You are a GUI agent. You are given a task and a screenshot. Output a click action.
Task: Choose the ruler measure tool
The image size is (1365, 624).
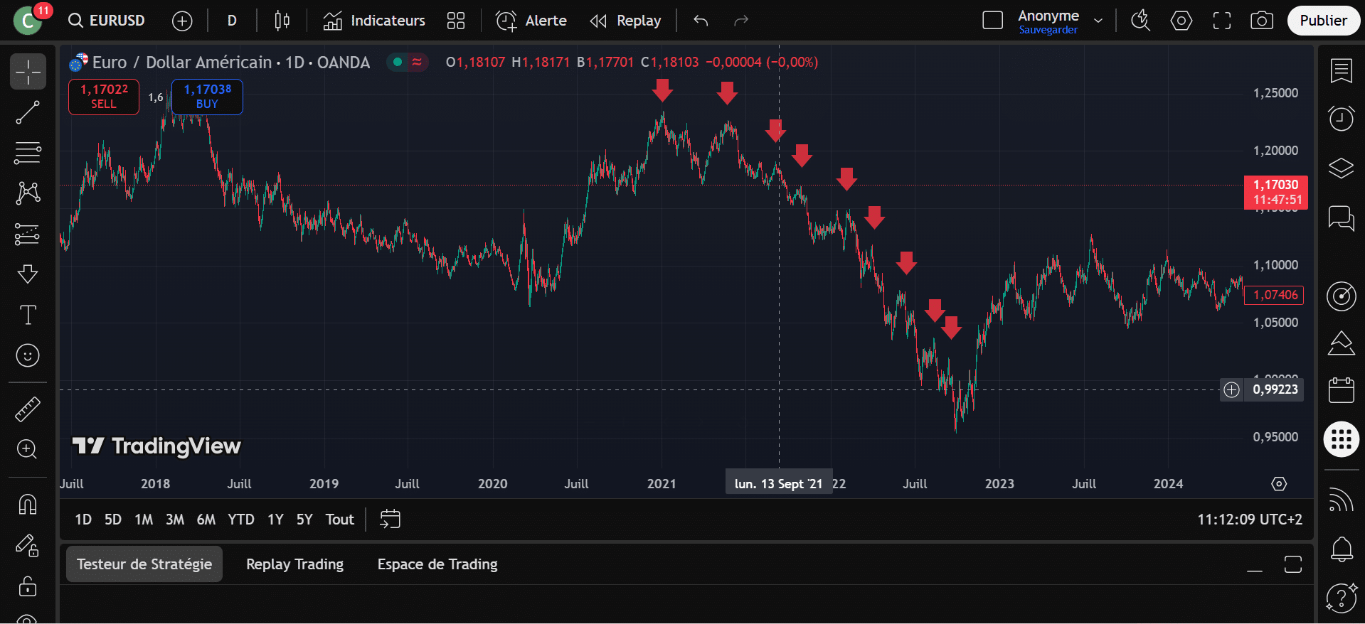point(28,409)
